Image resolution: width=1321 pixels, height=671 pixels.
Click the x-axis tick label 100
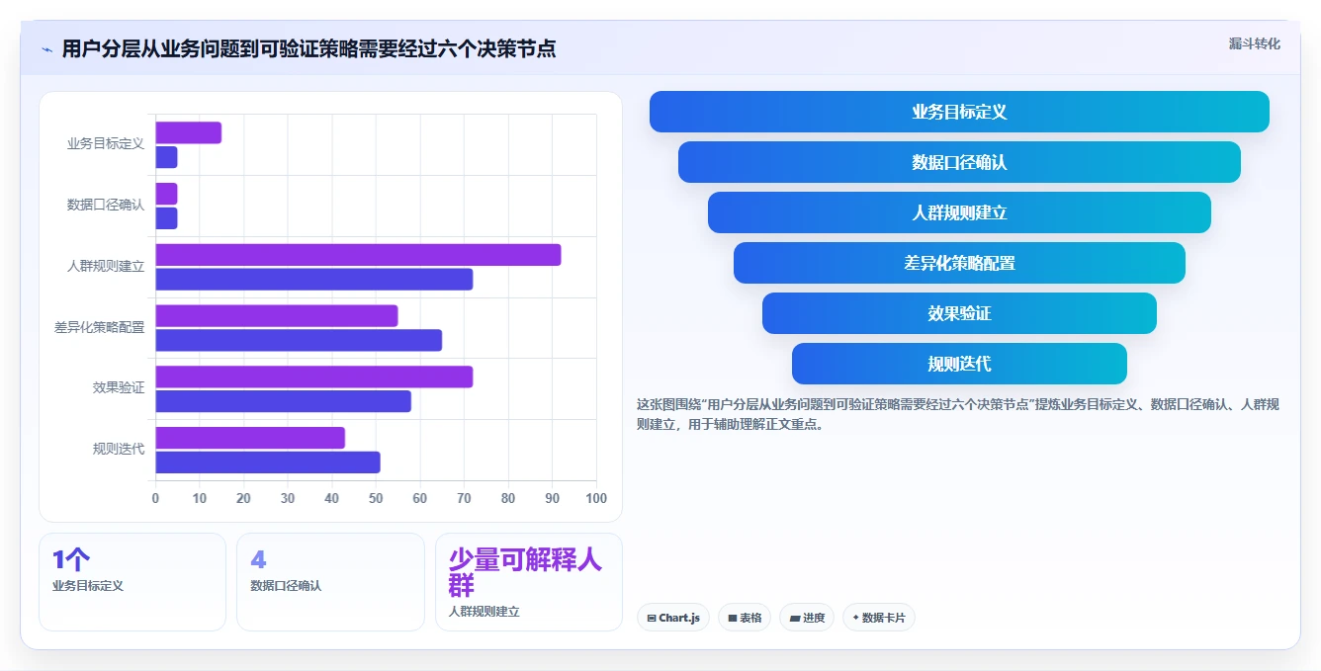[x=596, y=499]
